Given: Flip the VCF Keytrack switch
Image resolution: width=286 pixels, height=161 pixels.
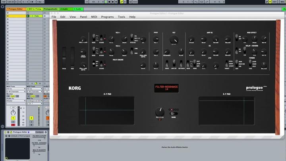Looking at the screenshot, I should point(181,64).
